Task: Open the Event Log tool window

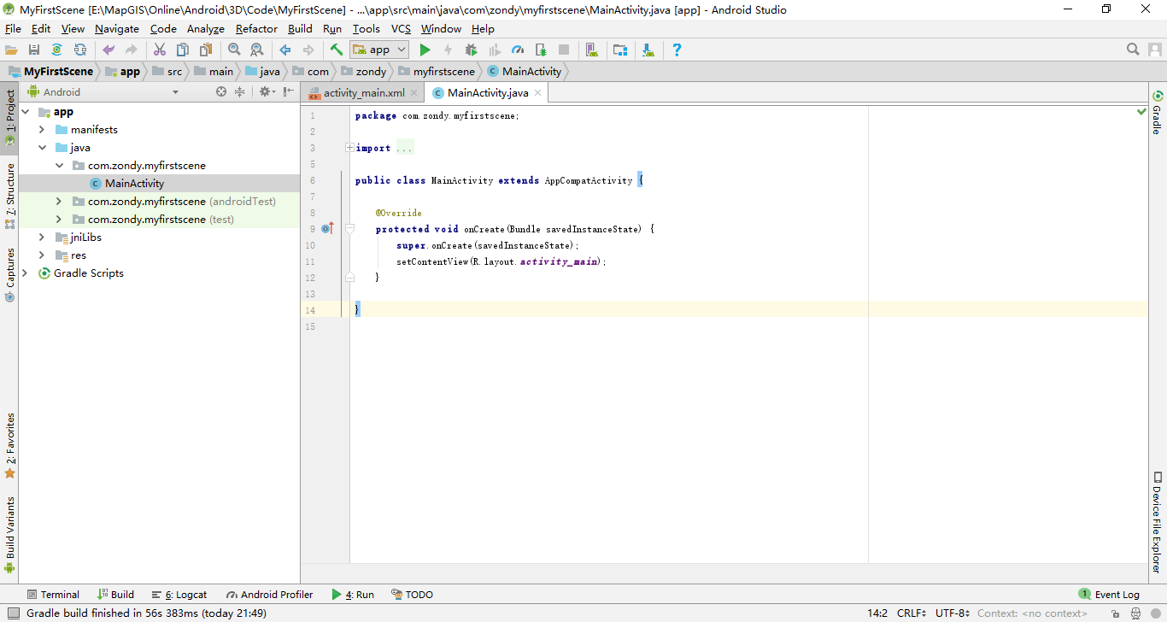Action: tap(1109, 595)
